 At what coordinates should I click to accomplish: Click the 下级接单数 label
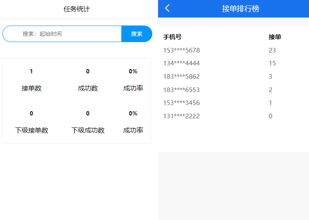(x=32, y=130)
